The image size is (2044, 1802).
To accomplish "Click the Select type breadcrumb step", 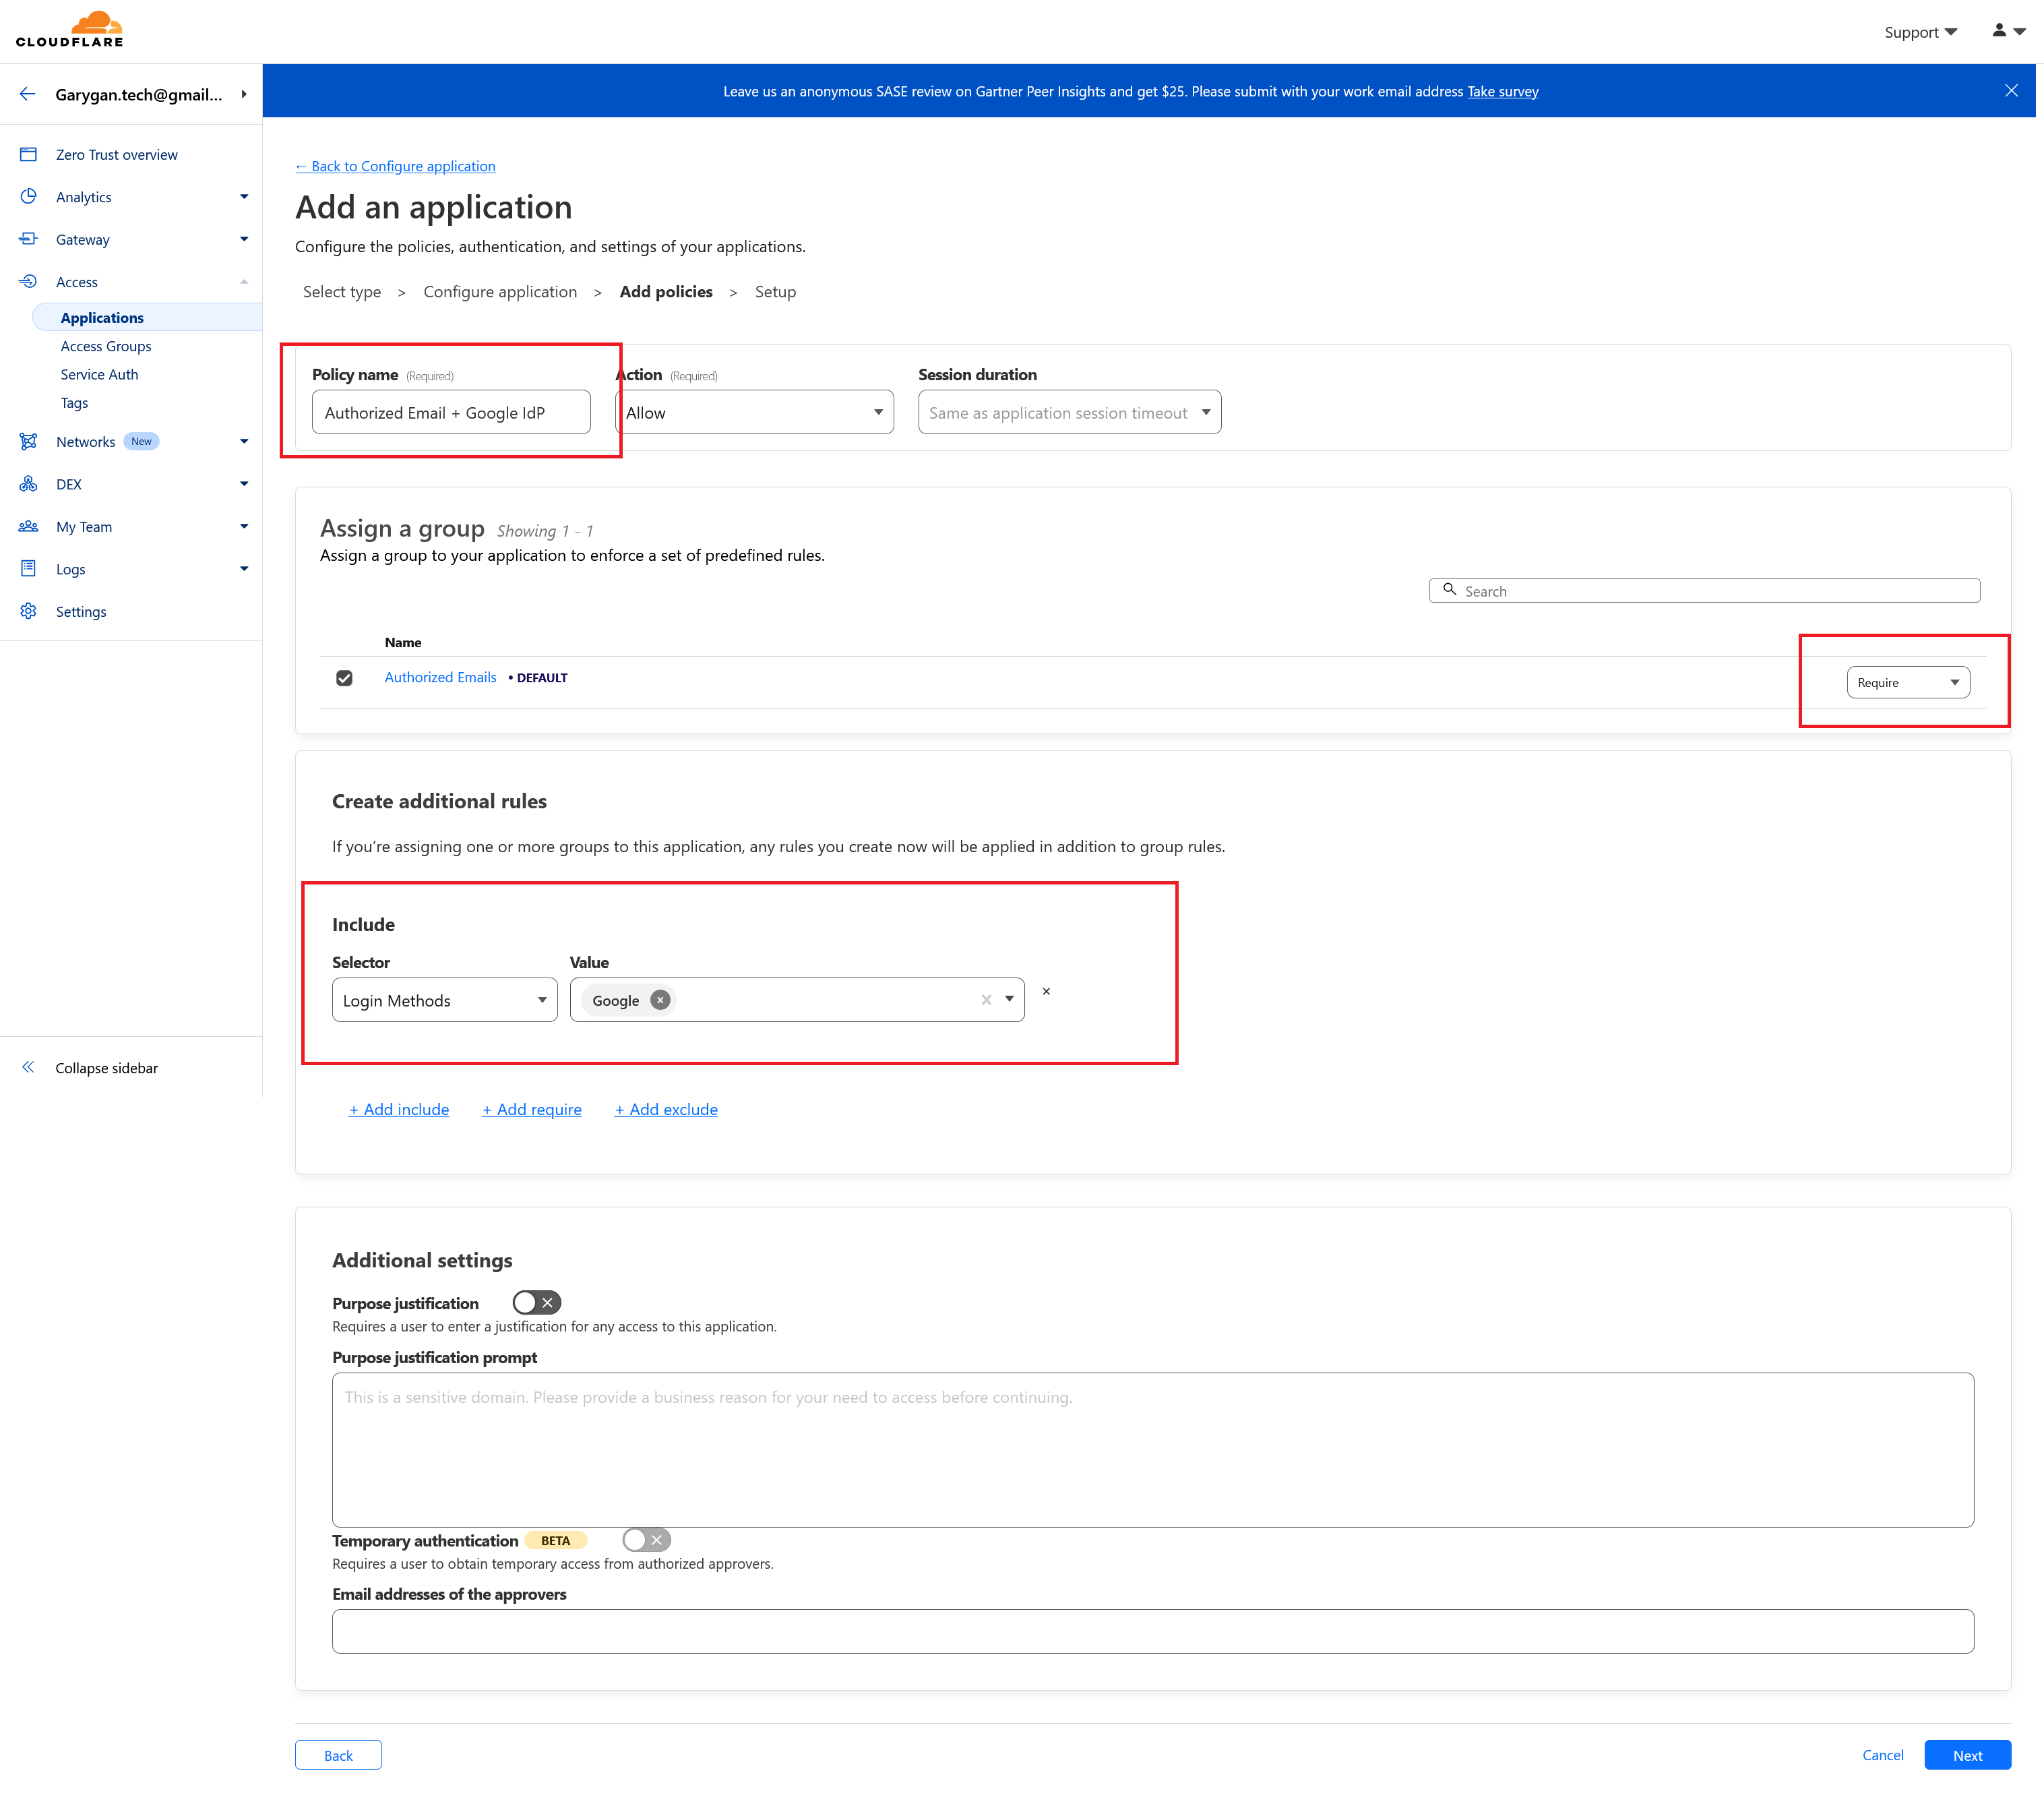I will click(342, 291).
